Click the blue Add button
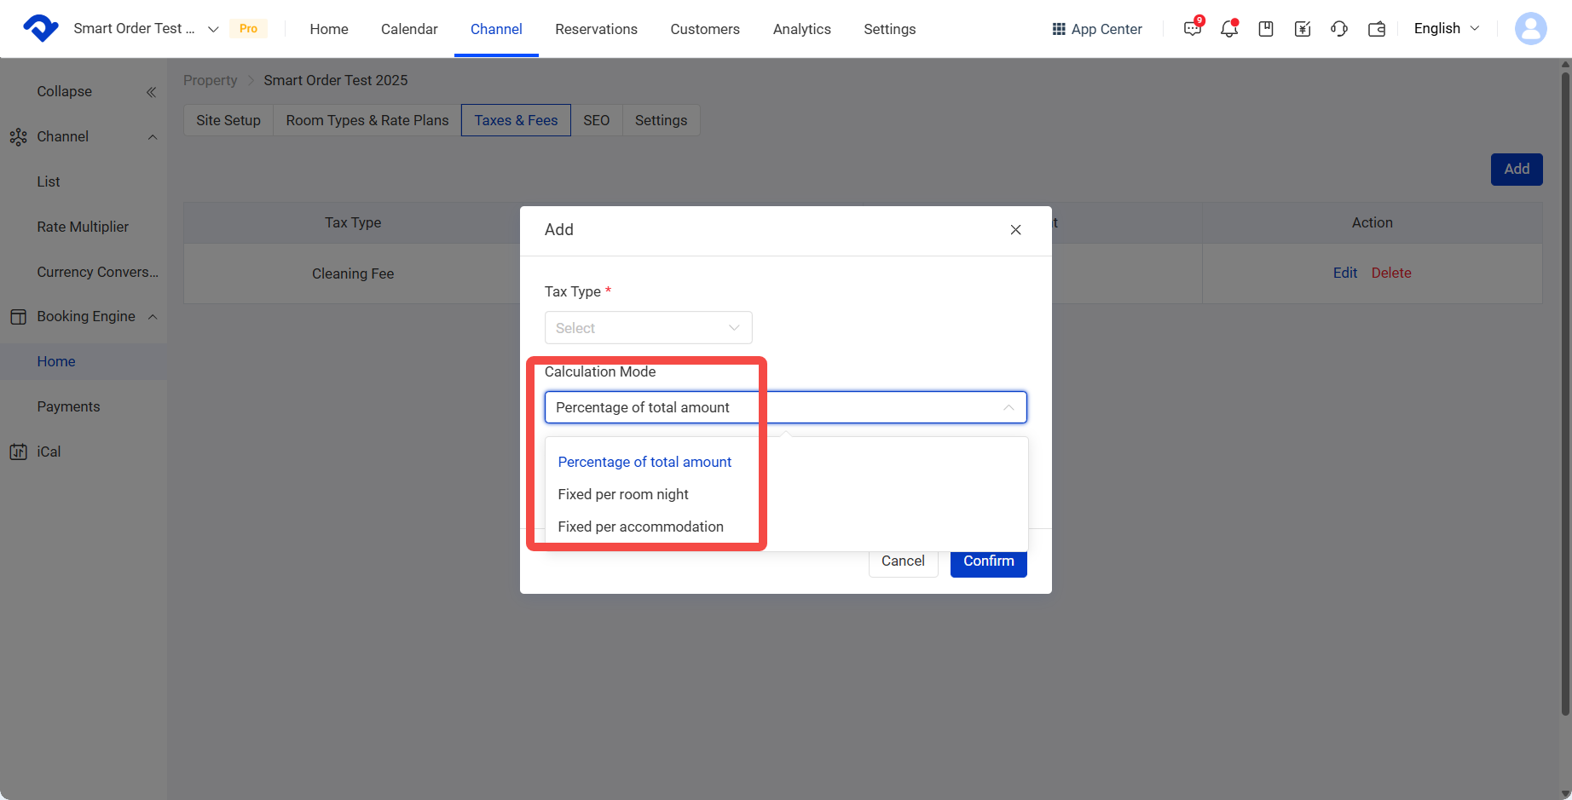This screenshot has height=800, width=1572. [1517, 170]
